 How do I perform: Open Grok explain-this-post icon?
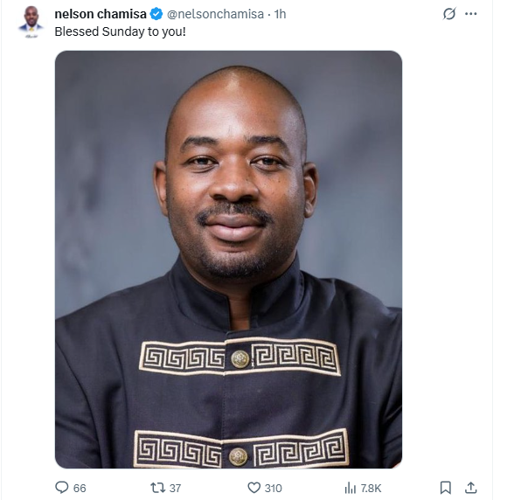tap(449, 14)
